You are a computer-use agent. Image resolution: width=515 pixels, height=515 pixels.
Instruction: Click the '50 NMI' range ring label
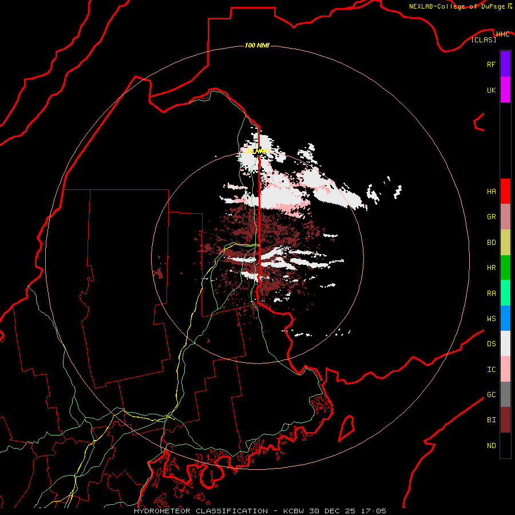click(x=257, y=151)
